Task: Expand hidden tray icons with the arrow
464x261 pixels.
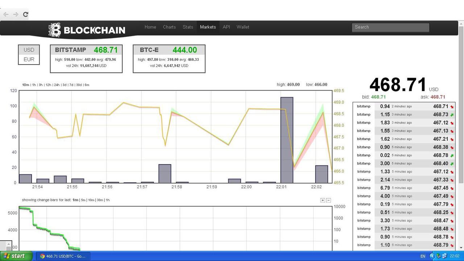Action: (x=432, y=256)
